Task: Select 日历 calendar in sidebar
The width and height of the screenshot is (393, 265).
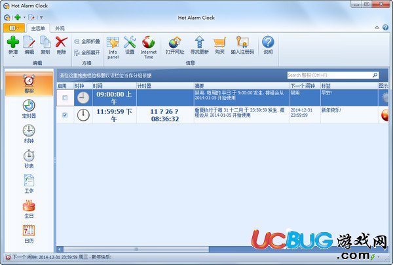Action: tap(29, 234)
